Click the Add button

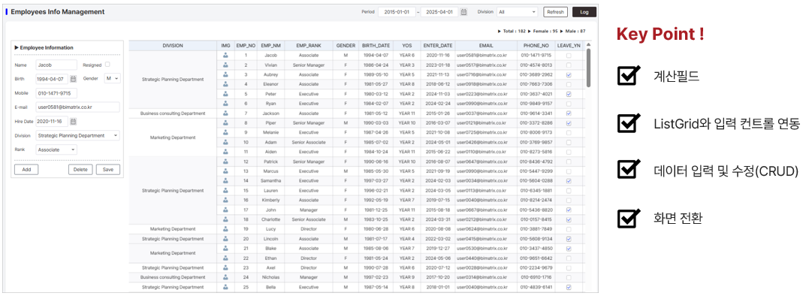click(26, 170)
